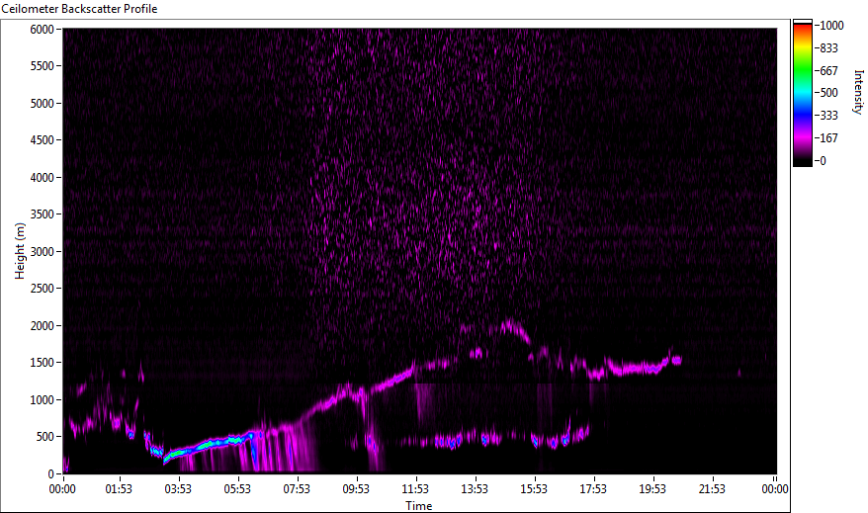Select the 1000 intensity scale value
The height and width of the screenshot is (513, 868).
pyautogui.click(x=831, y=26)
